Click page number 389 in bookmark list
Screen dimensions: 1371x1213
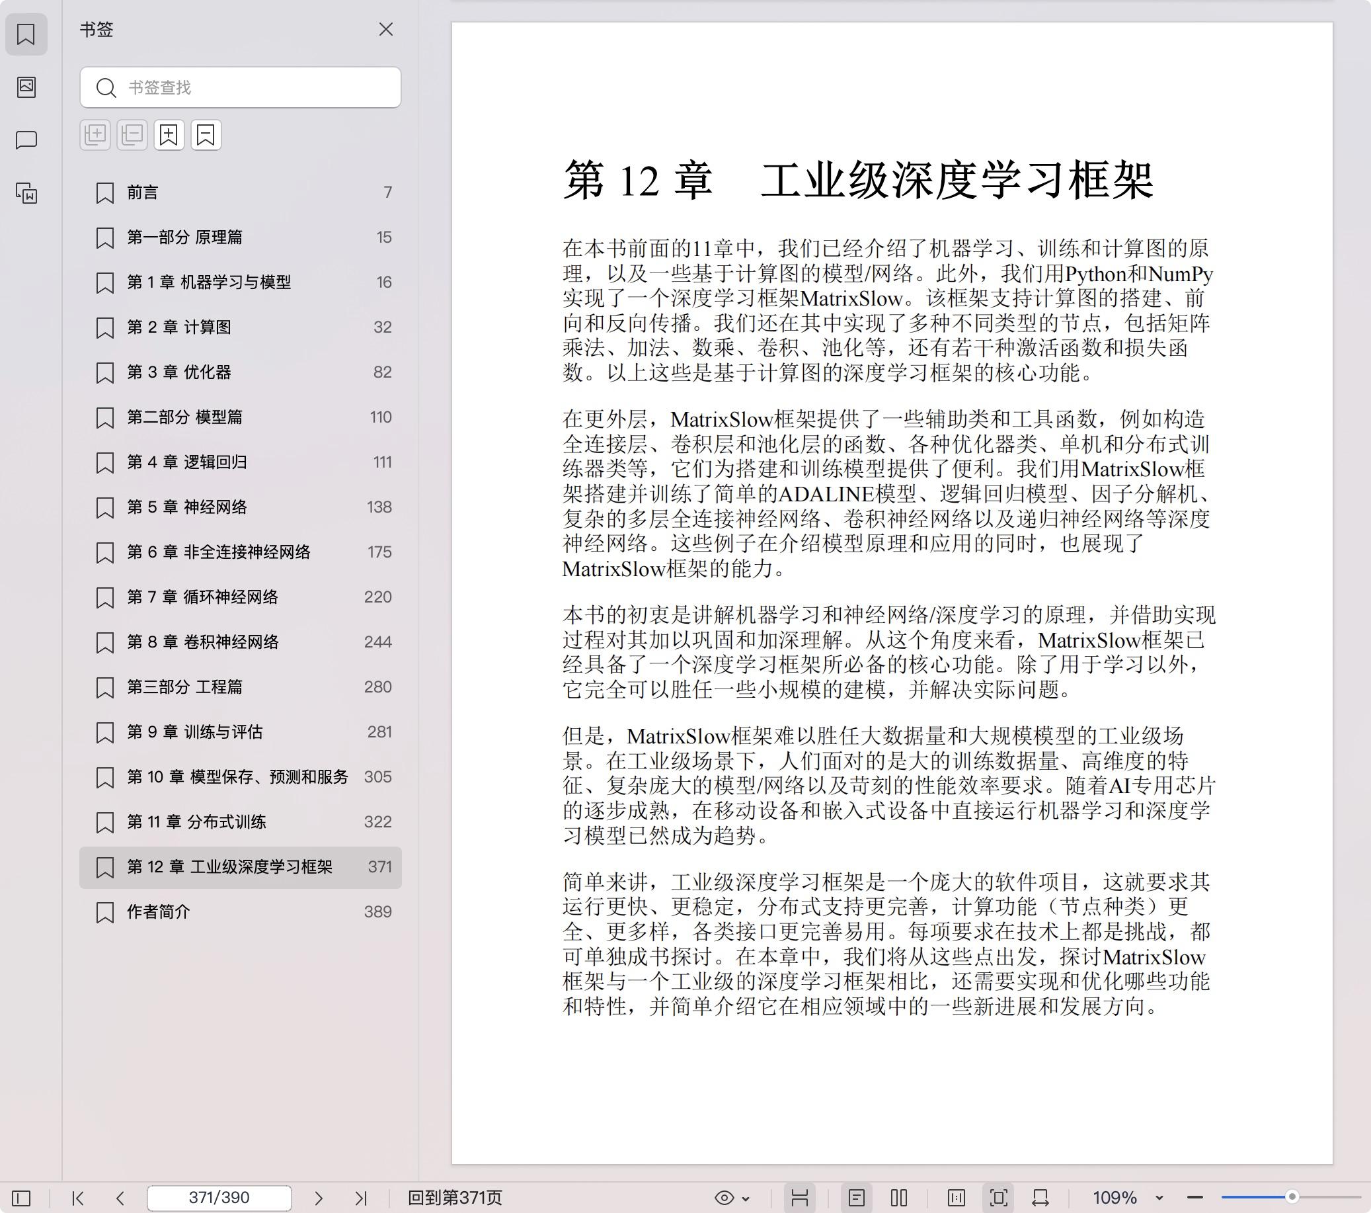377,912
